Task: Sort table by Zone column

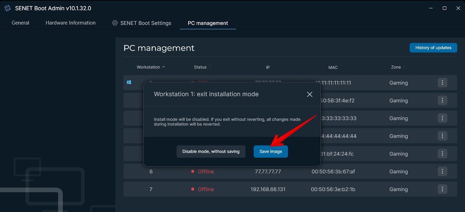Action: tap(404, 67)
